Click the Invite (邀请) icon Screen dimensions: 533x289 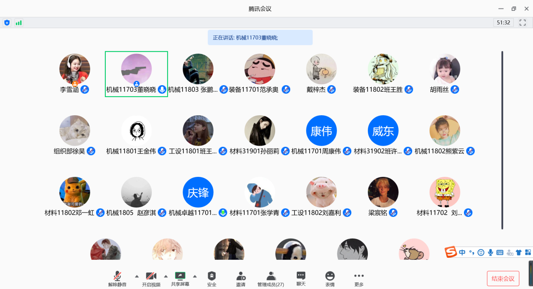point(241,279)
